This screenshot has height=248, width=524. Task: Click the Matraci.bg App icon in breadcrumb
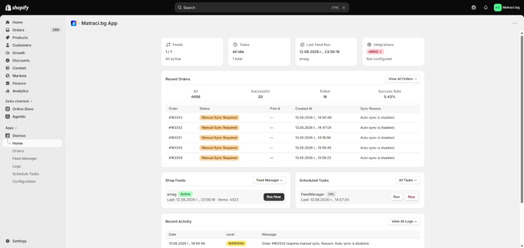point(73,24)
